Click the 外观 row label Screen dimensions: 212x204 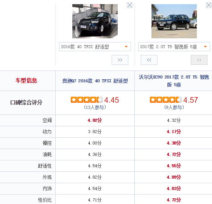click(x=47, y=177)
